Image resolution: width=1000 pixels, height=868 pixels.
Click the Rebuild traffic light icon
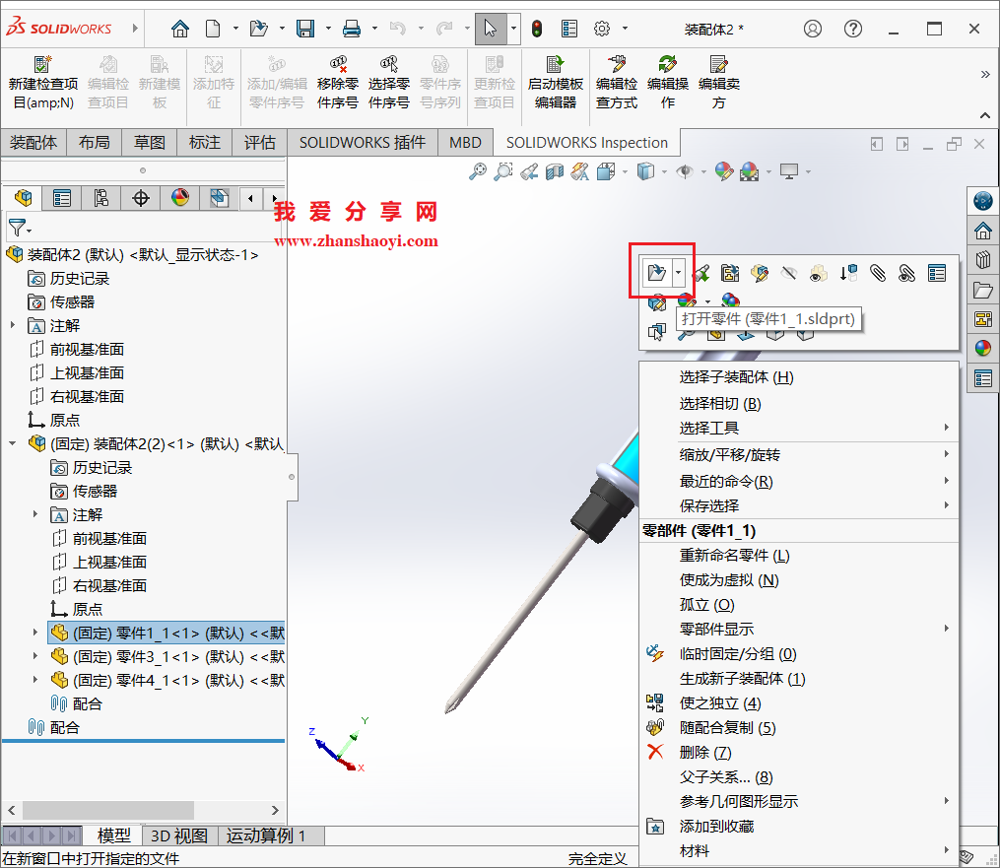pyautogui.click(x=537, y=29)
